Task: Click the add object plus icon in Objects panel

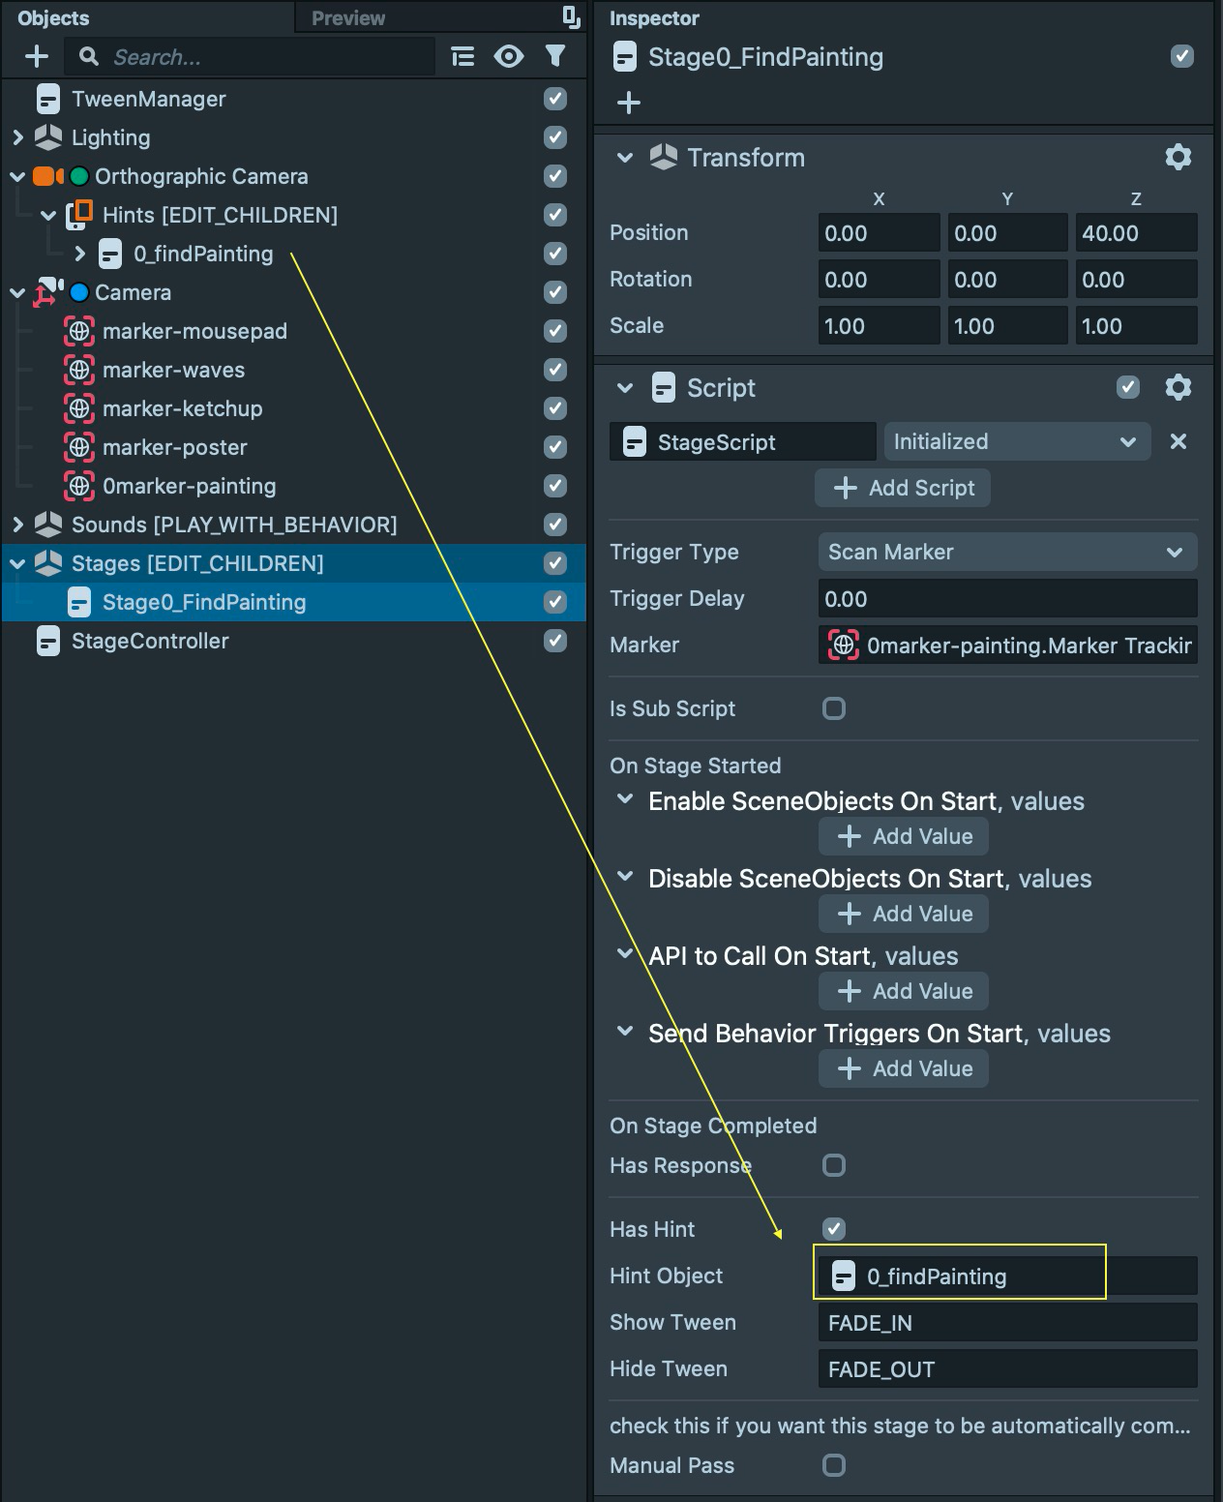Action: [37, 57]
